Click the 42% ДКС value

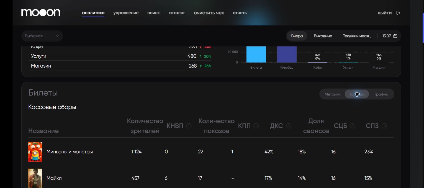(269, 152)
